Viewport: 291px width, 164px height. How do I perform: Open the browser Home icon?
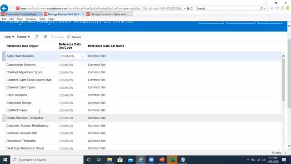pyautogui.click(x=272, y=8)
